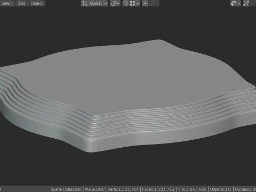Click the Scene Collection status bar entry

click(x=66, y=189)
